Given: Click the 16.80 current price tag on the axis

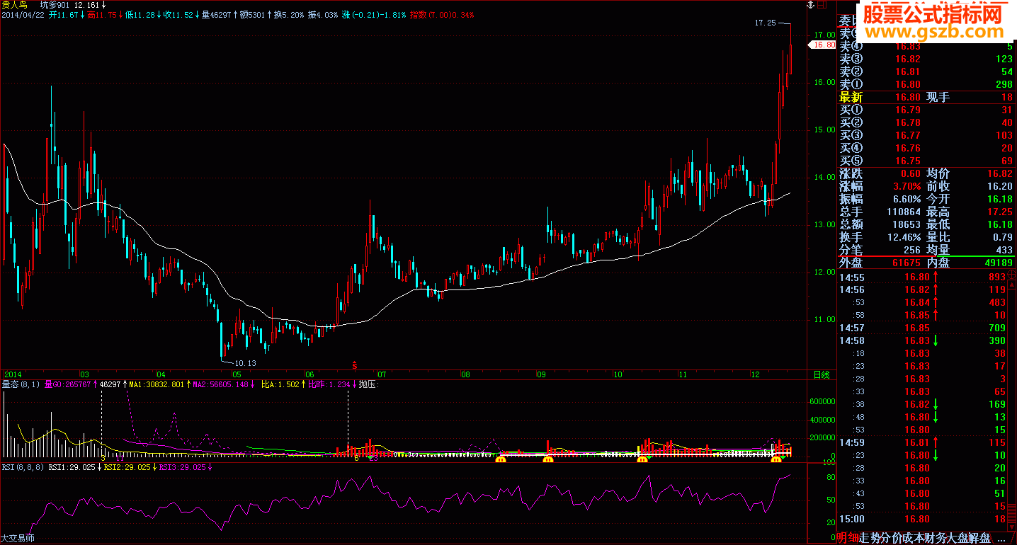Looking at the screenshot, I should (x=824, y=45).
